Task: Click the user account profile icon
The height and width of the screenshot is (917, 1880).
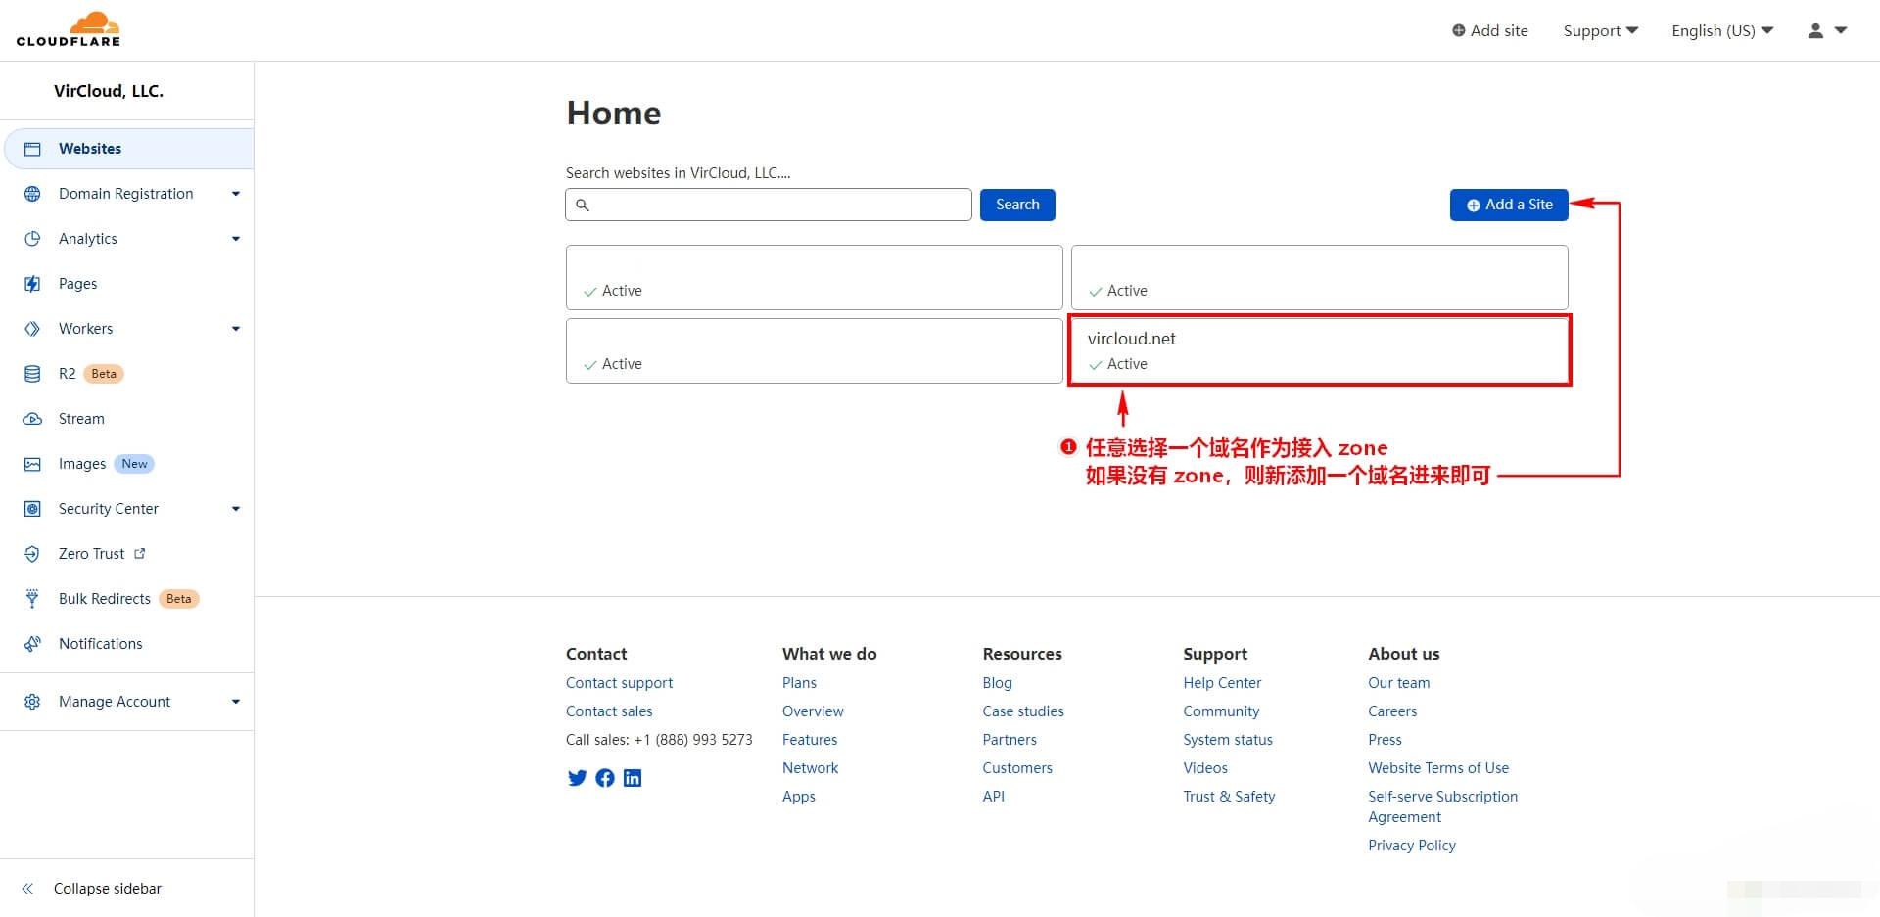Action: (x=1815, y=31)
